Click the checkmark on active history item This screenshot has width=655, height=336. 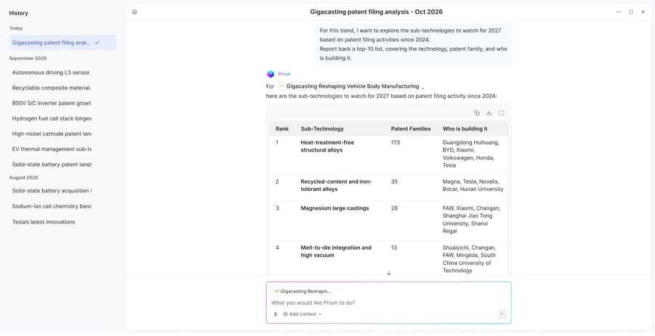click(97, 43)
